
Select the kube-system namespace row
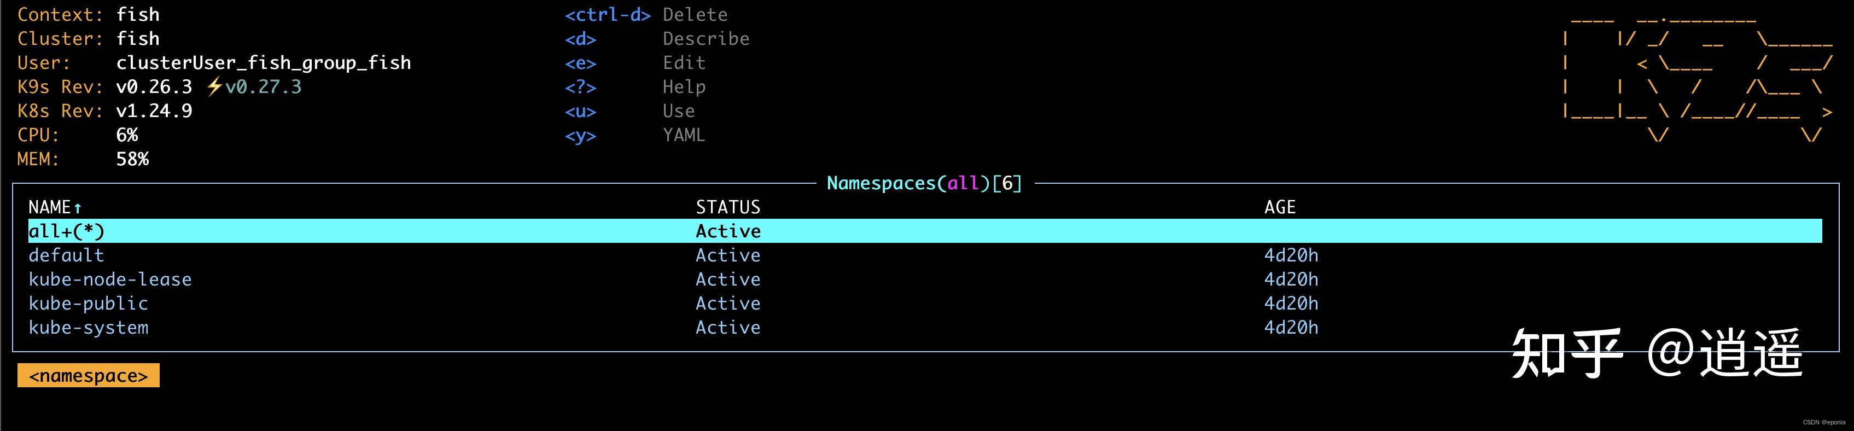pos(89,328)
